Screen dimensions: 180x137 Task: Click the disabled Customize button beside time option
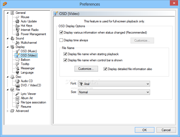142,41
